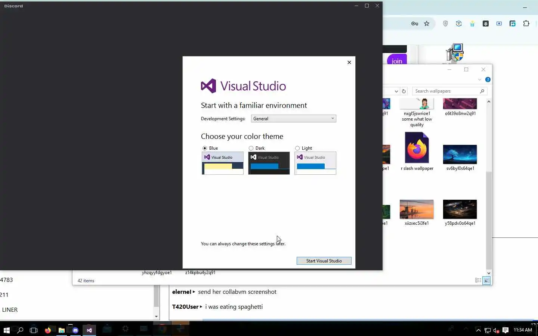The image size is (538, 336).
Task: Click the magnifier icon in Search wallpapers box
Action: [482, 91]
